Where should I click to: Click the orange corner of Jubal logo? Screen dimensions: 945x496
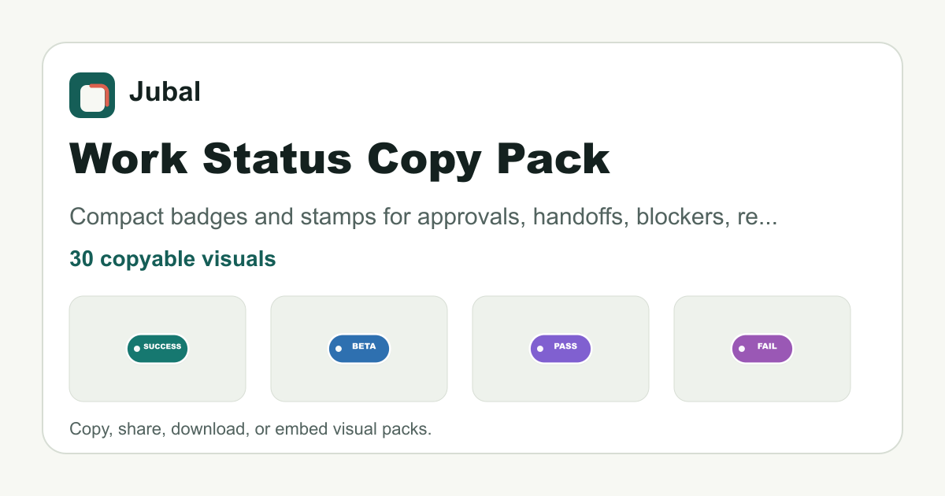[x=102, y=90]
